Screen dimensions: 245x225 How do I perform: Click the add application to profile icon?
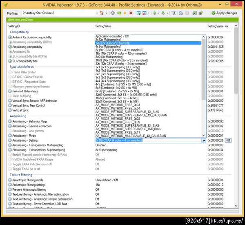pos(138,13)
